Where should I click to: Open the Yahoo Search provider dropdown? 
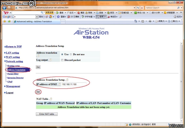point(182,8)
